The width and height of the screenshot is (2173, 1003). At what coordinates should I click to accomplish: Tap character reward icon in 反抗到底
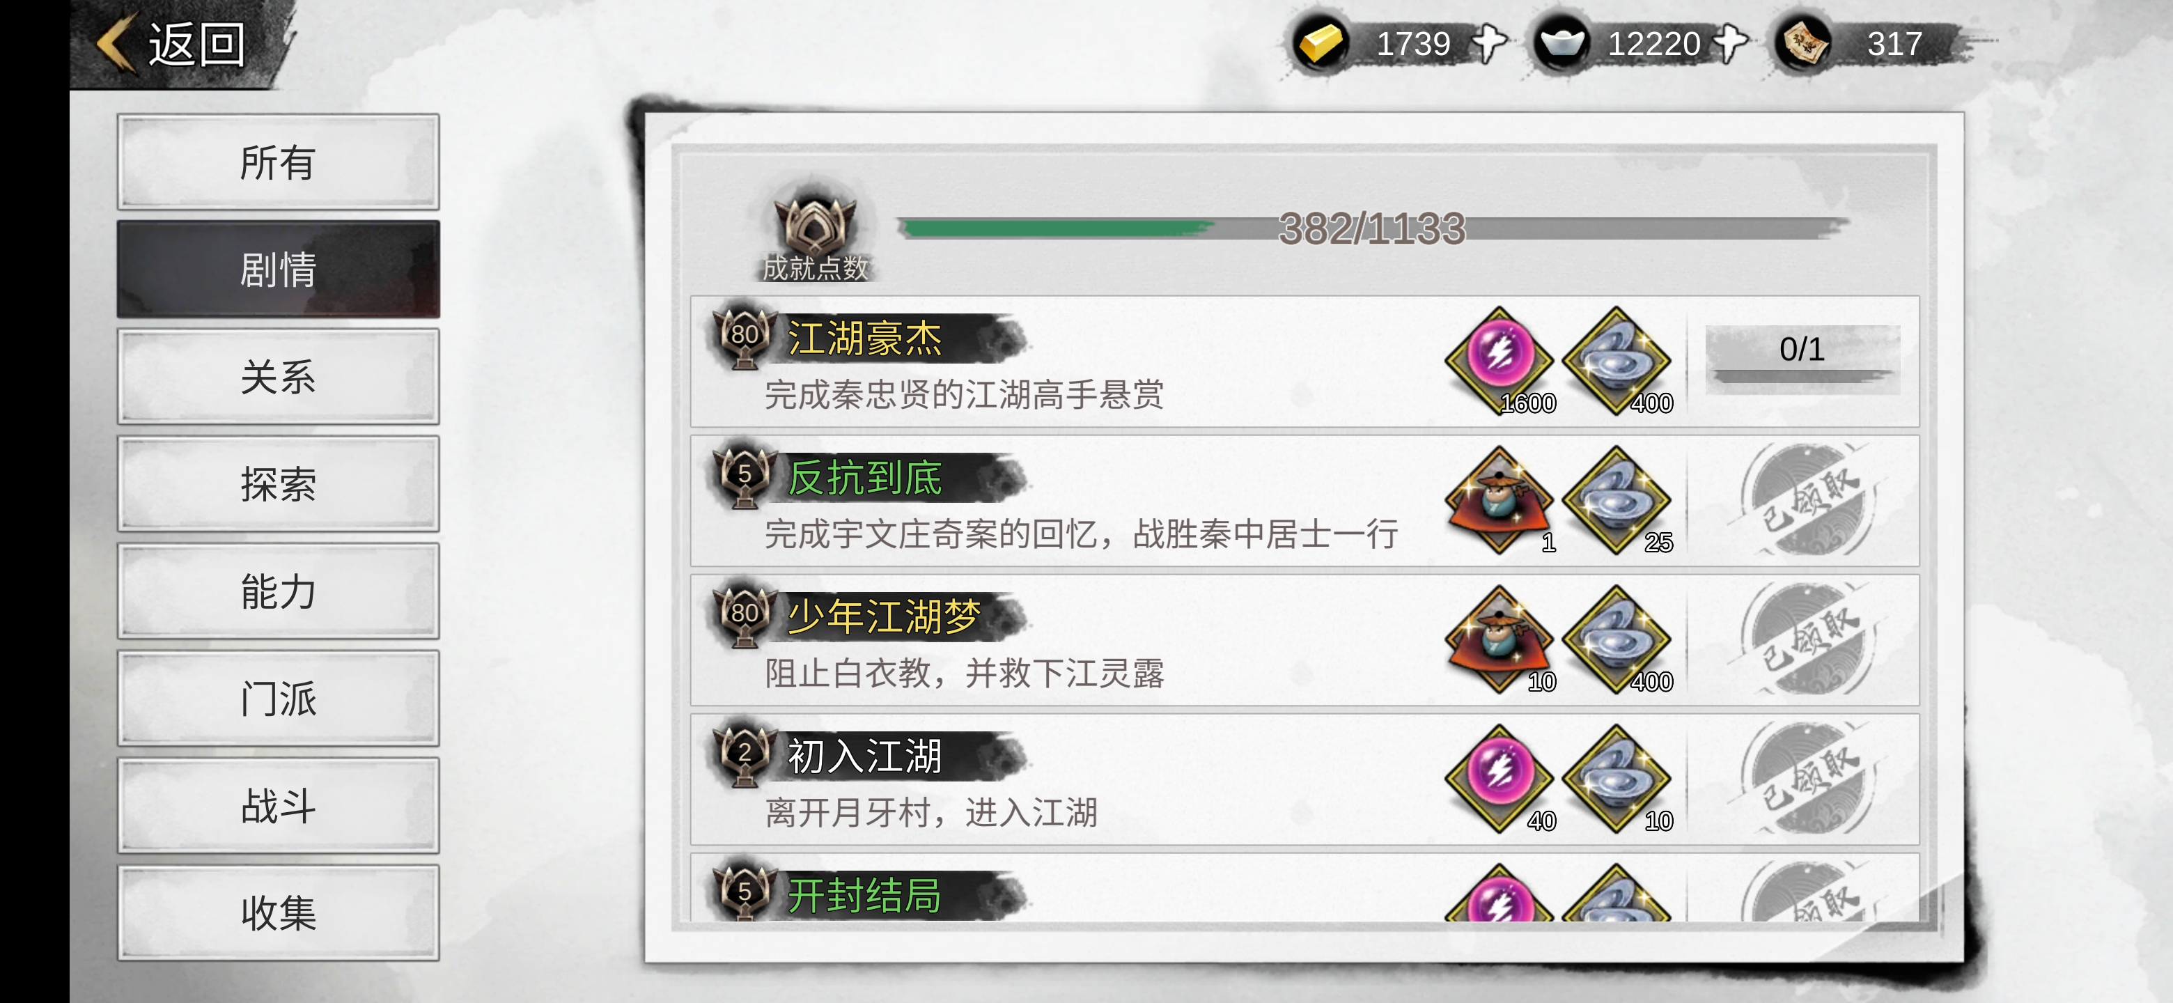tap(1499, 499)
